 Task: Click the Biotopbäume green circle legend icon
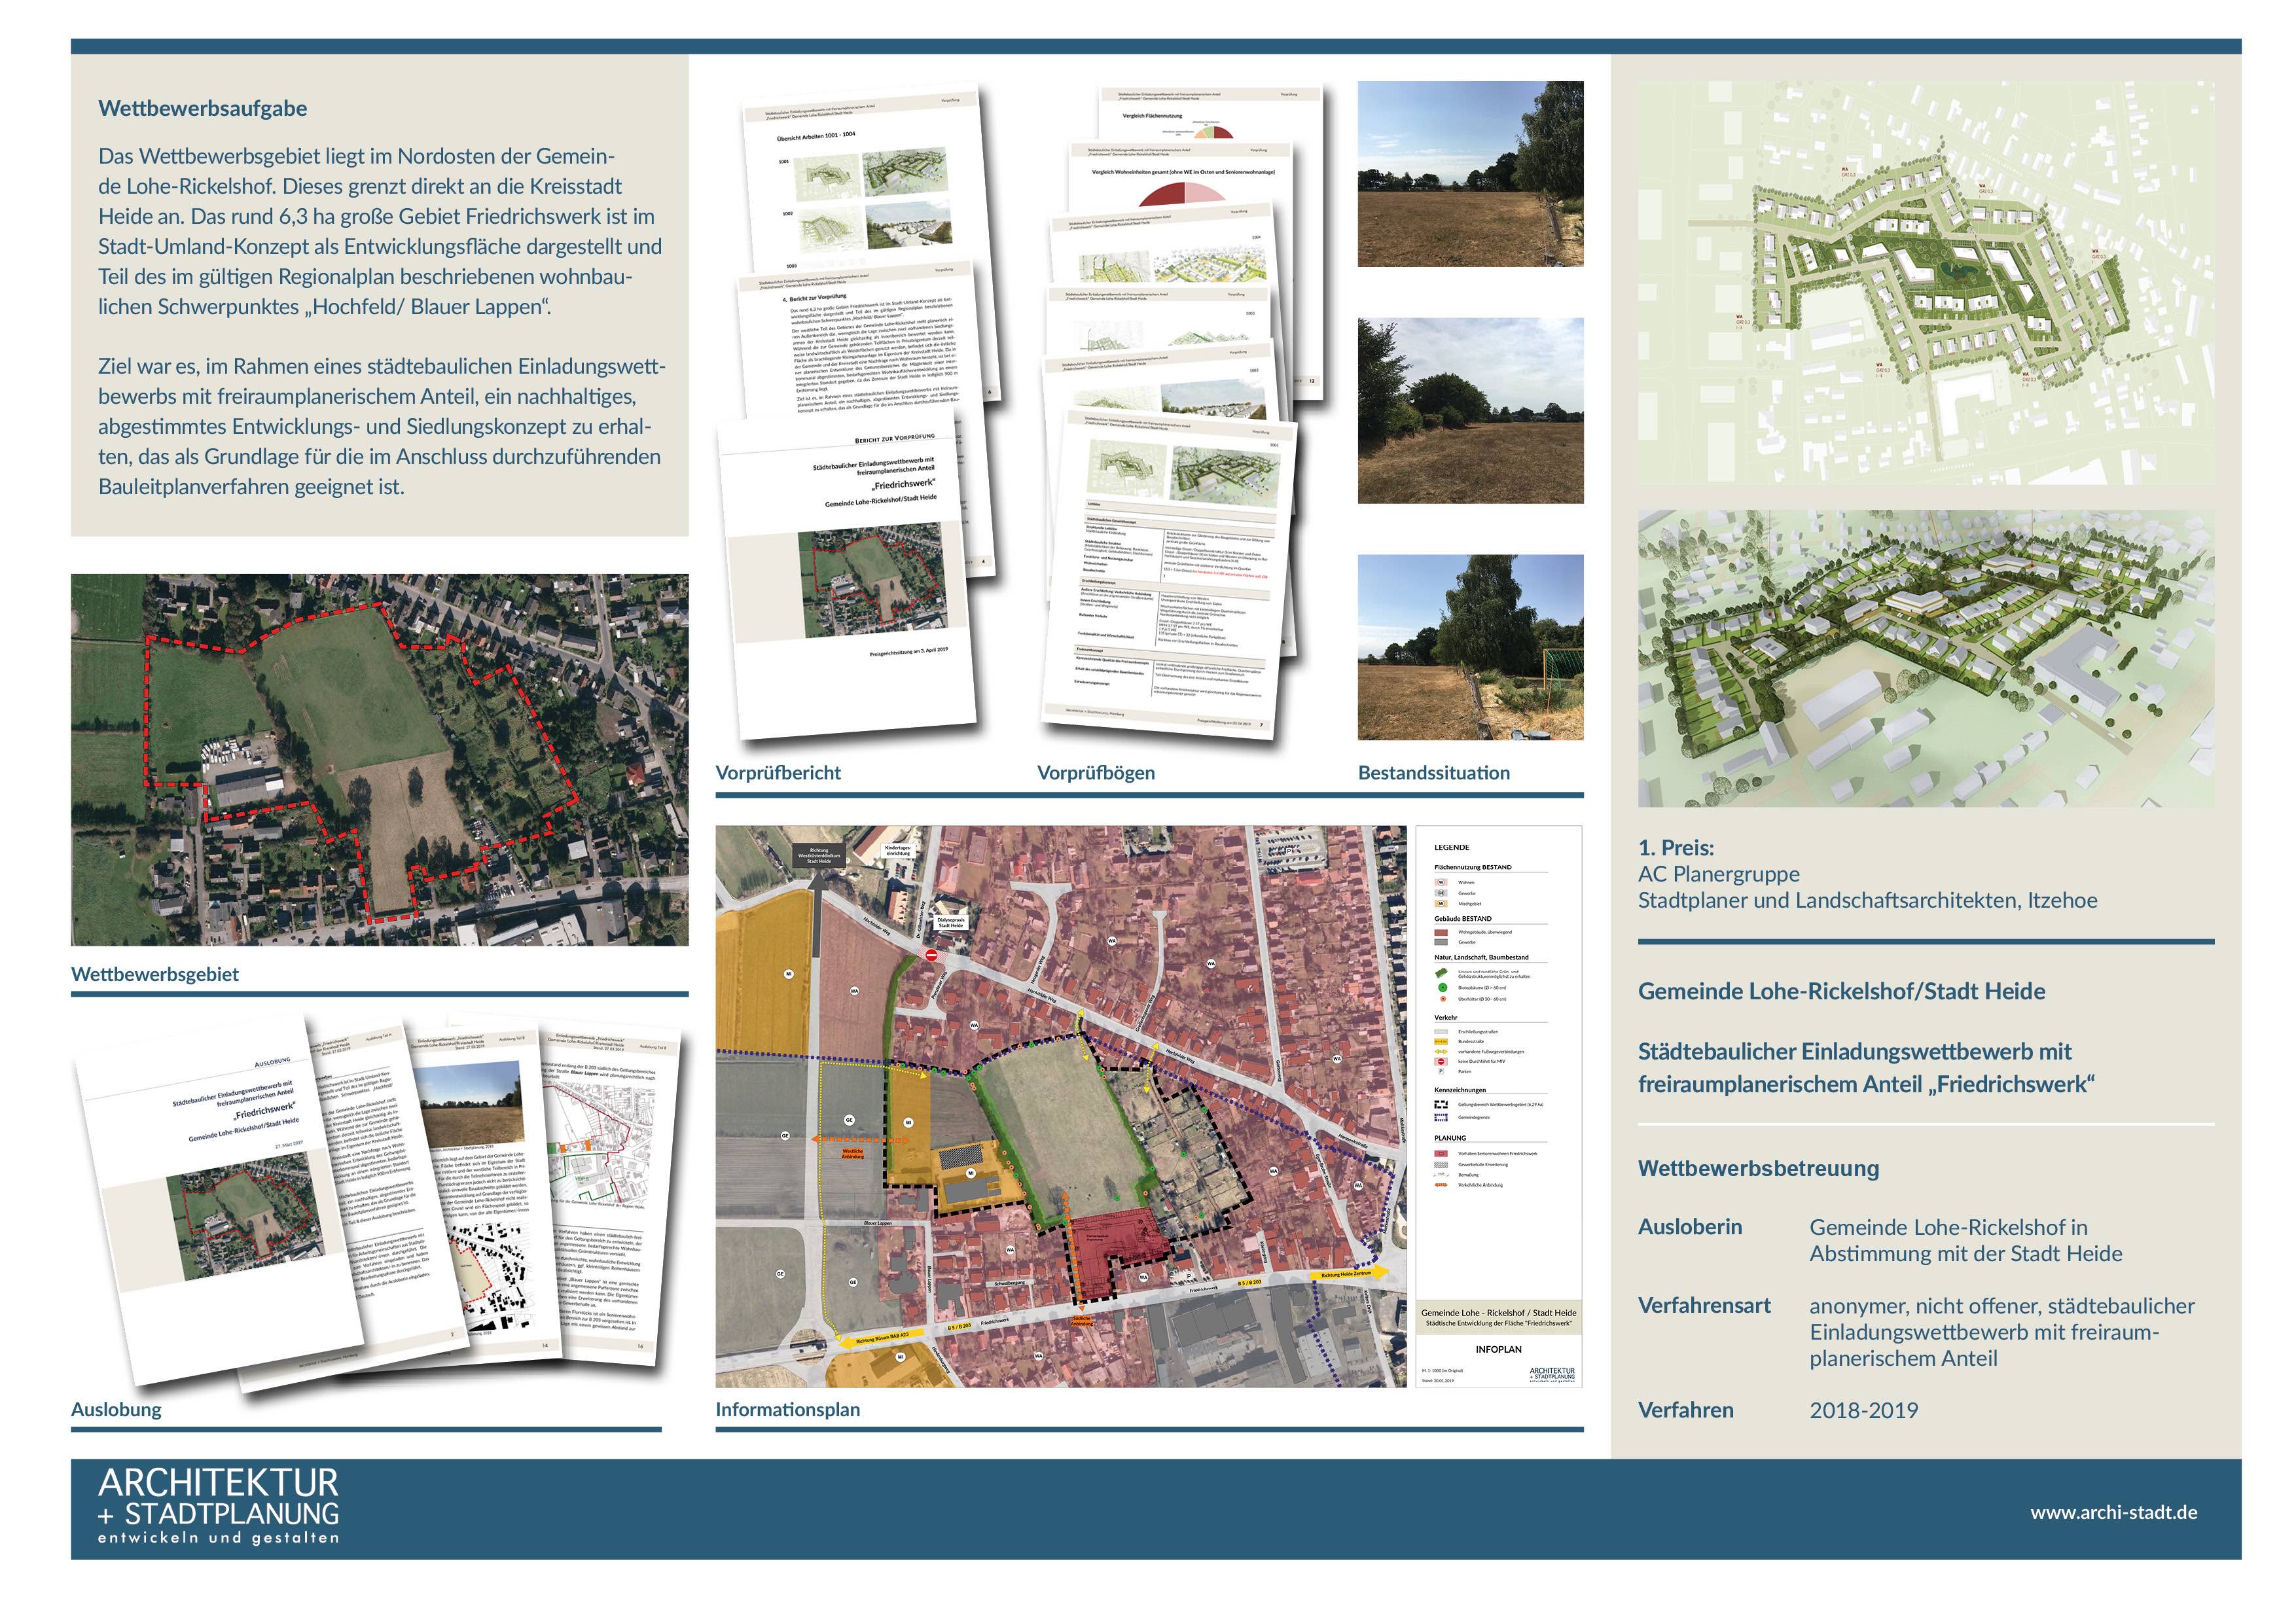click(x=1442, y=987)
